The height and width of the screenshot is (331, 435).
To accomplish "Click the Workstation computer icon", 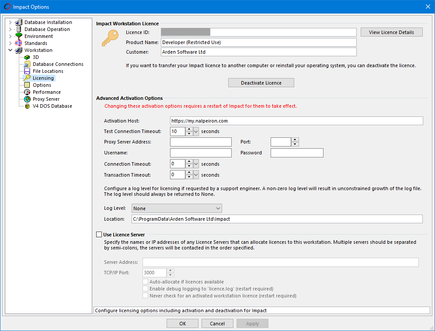I will 19,50.
